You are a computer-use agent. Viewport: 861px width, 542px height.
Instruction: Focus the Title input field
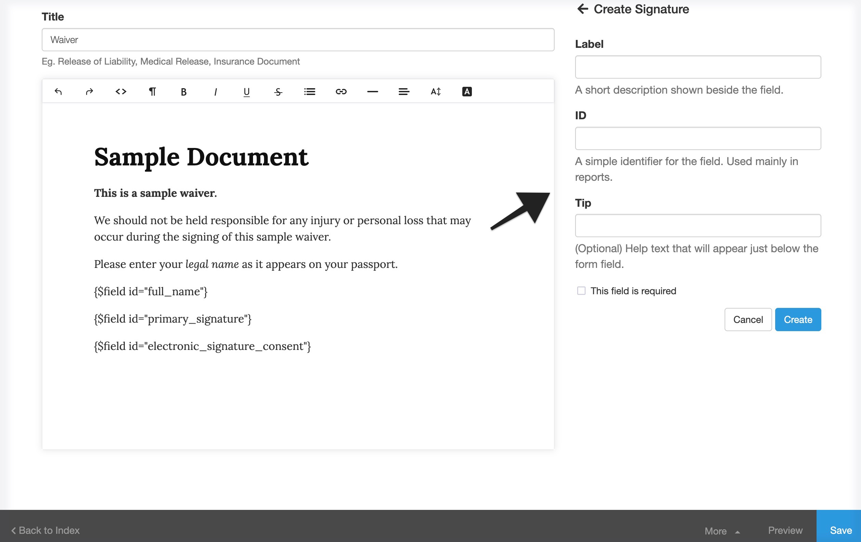coord(298,40)
